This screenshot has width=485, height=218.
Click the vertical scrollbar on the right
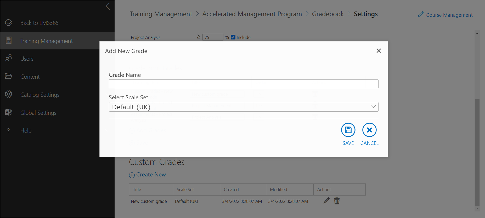477,152
